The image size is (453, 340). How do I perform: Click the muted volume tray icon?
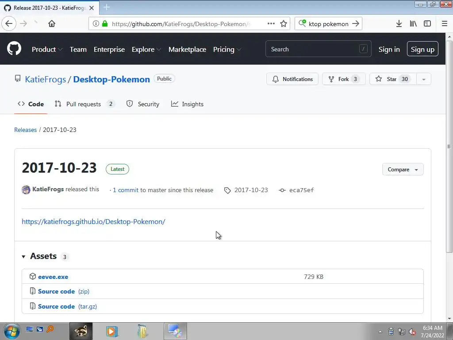[x=413, y=332]
